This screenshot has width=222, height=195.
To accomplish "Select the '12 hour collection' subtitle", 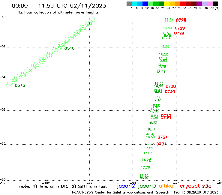I will pos(58,12).
